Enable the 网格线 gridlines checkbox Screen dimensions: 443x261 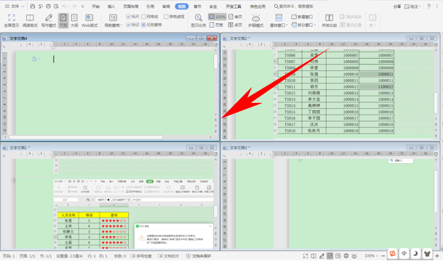tap(143, 17)
